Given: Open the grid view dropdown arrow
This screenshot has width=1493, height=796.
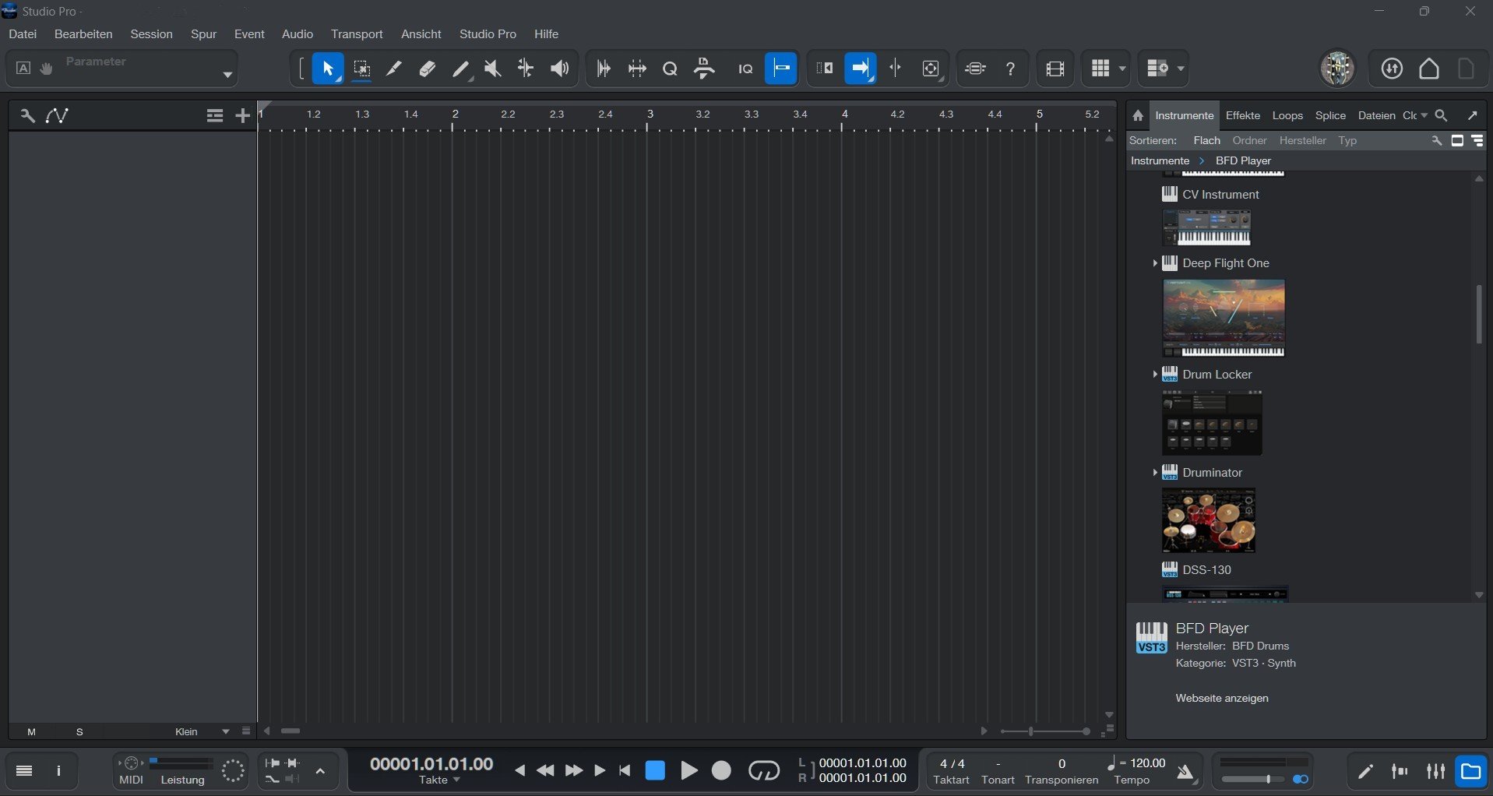Looking at the screenshot, I should click(x=1122, y=69).
